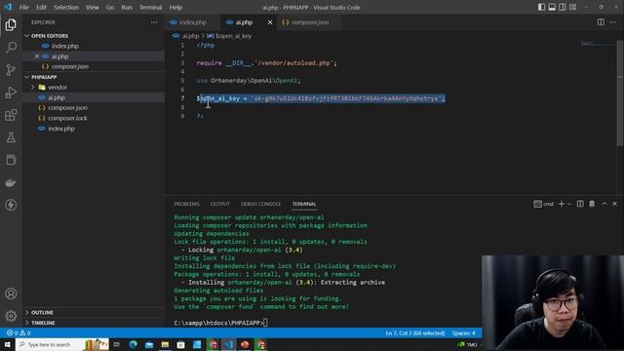Image resolution: width=624 pixels, height=351 pixels.
Task: Open composer.json in PHPAIAPP tree
Action: pos(67,108)
